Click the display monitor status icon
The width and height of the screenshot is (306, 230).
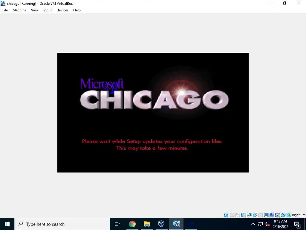(x=266, y=215)
